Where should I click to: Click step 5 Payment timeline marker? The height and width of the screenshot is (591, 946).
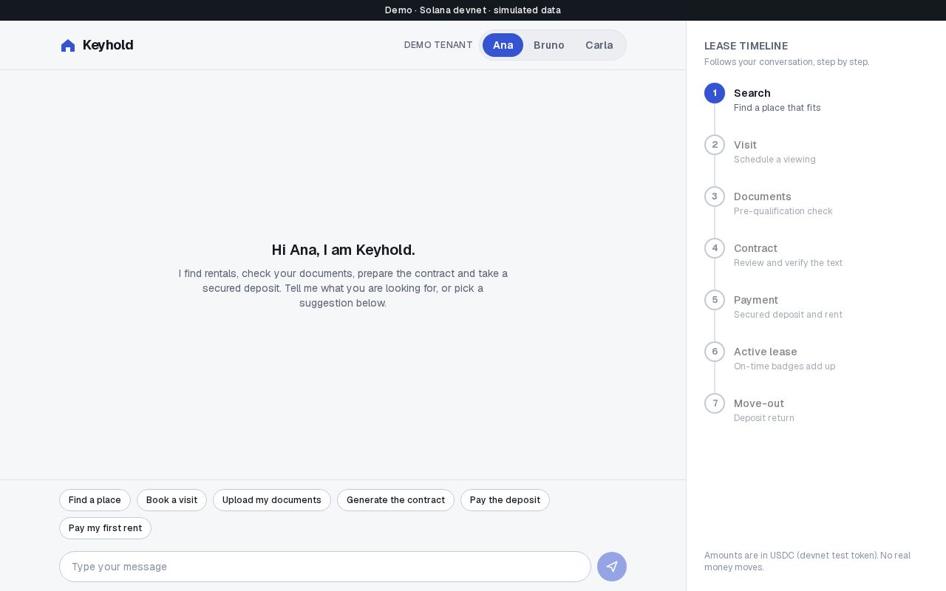coord(715,300)
